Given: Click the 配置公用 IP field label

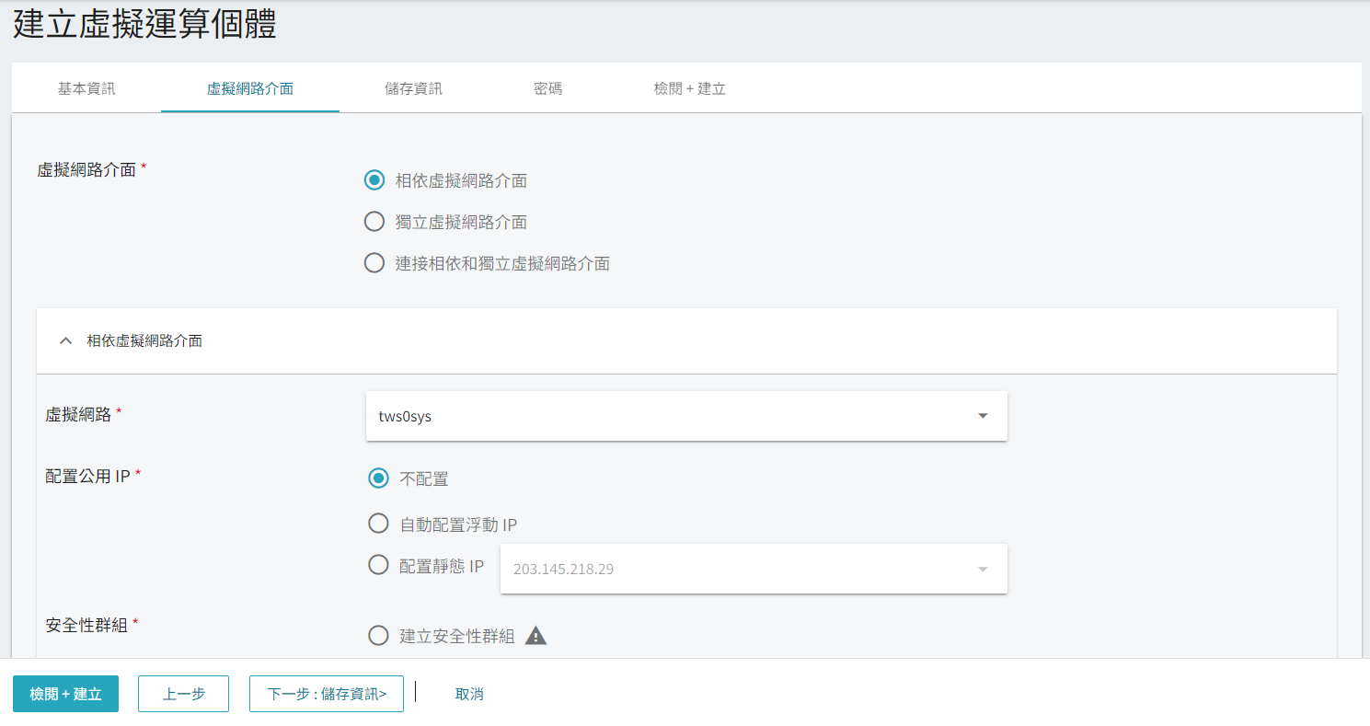Looking at the screenshot, I should (x=88, y=476).
